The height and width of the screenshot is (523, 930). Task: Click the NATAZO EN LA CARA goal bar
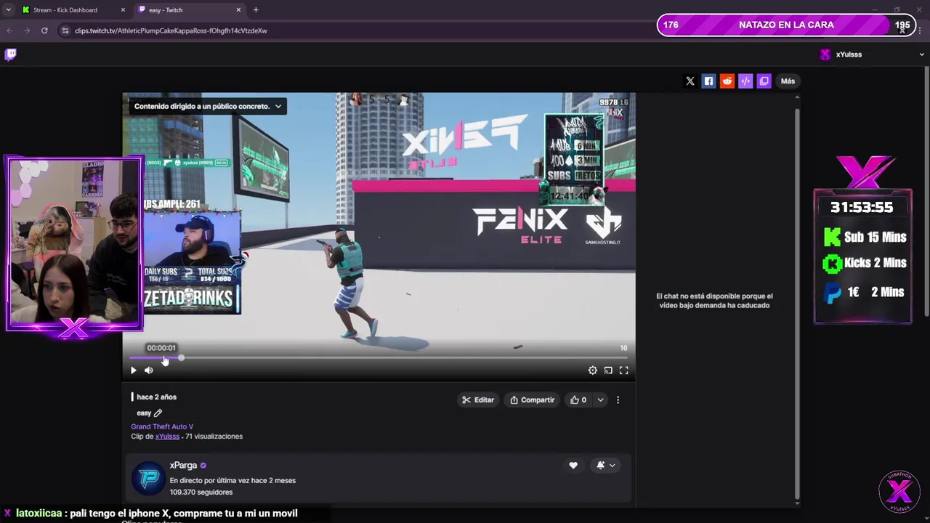[x=786, y=25]
